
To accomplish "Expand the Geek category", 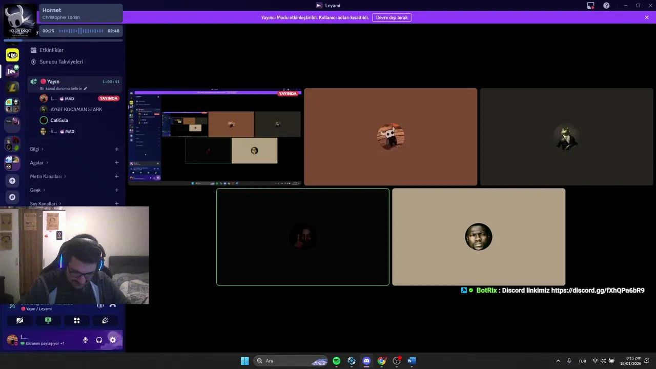I will coord(37,190).
